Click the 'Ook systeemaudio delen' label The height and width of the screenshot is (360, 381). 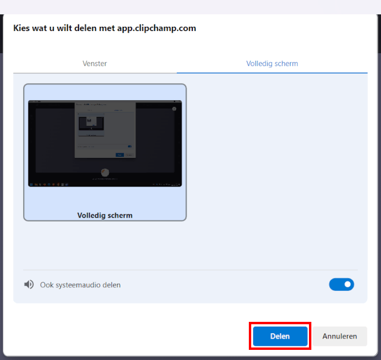pyautogui.click(x=80, y=285)
